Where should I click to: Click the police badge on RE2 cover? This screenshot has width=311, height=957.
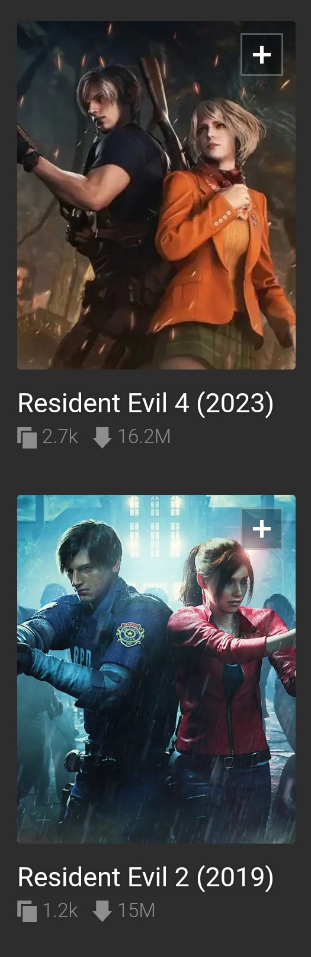(130, 634)
